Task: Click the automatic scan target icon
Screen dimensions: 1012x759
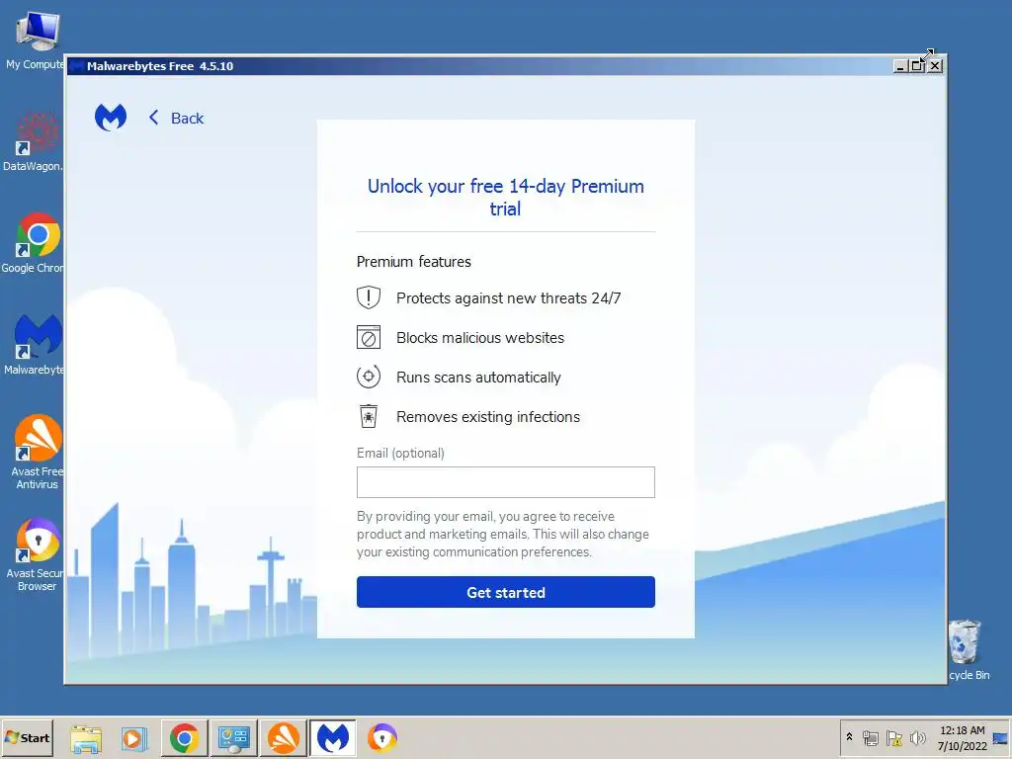Action: 369,377
